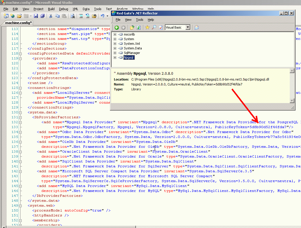Click the Search magnifier icon in Reflector
The width and height of the screenshot is (301, 228).
[154, 27]
